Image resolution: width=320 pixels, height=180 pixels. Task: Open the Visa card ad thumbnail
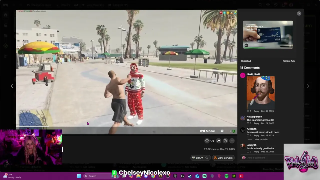268,35
